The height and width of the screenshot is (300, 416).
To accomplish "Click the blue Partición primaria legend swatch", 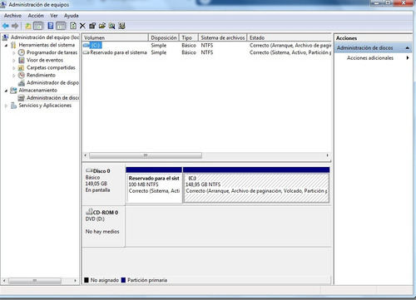I will pyautogui.click(x=123, y=280).
